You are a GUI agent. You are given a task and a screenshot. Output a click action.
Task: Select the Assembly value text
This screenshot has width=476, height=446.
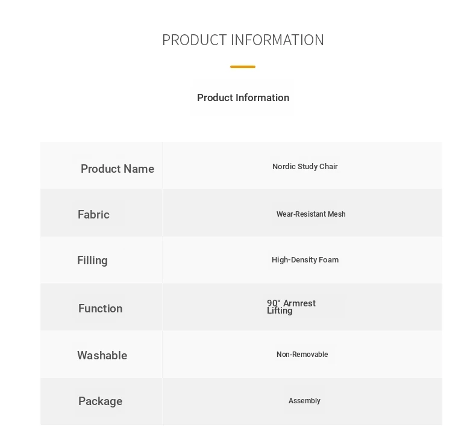pos(304,401)
